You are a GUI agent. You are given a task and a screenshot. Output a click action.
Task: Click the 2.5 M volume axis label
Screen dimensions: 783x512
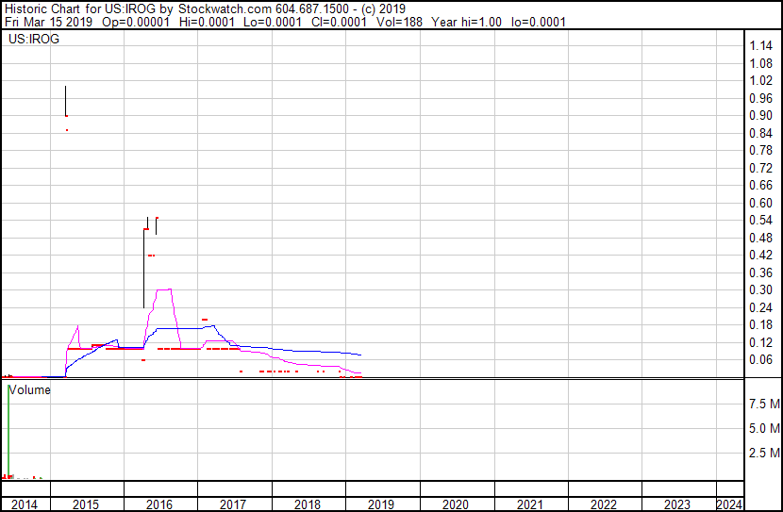pos(763,454)
